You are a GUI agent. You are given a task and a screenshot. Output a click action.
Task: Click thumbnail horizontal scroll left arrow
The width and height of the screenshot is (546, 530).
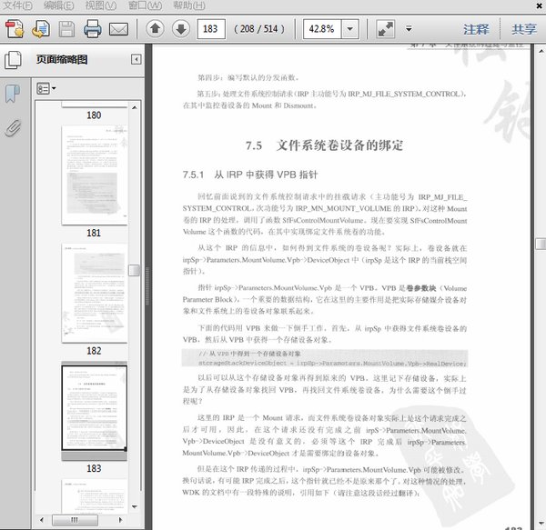coord(42,520)
